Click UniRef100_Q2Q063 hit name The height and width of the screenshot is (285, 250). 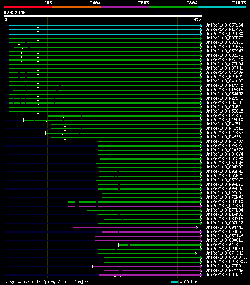point(224,116)
